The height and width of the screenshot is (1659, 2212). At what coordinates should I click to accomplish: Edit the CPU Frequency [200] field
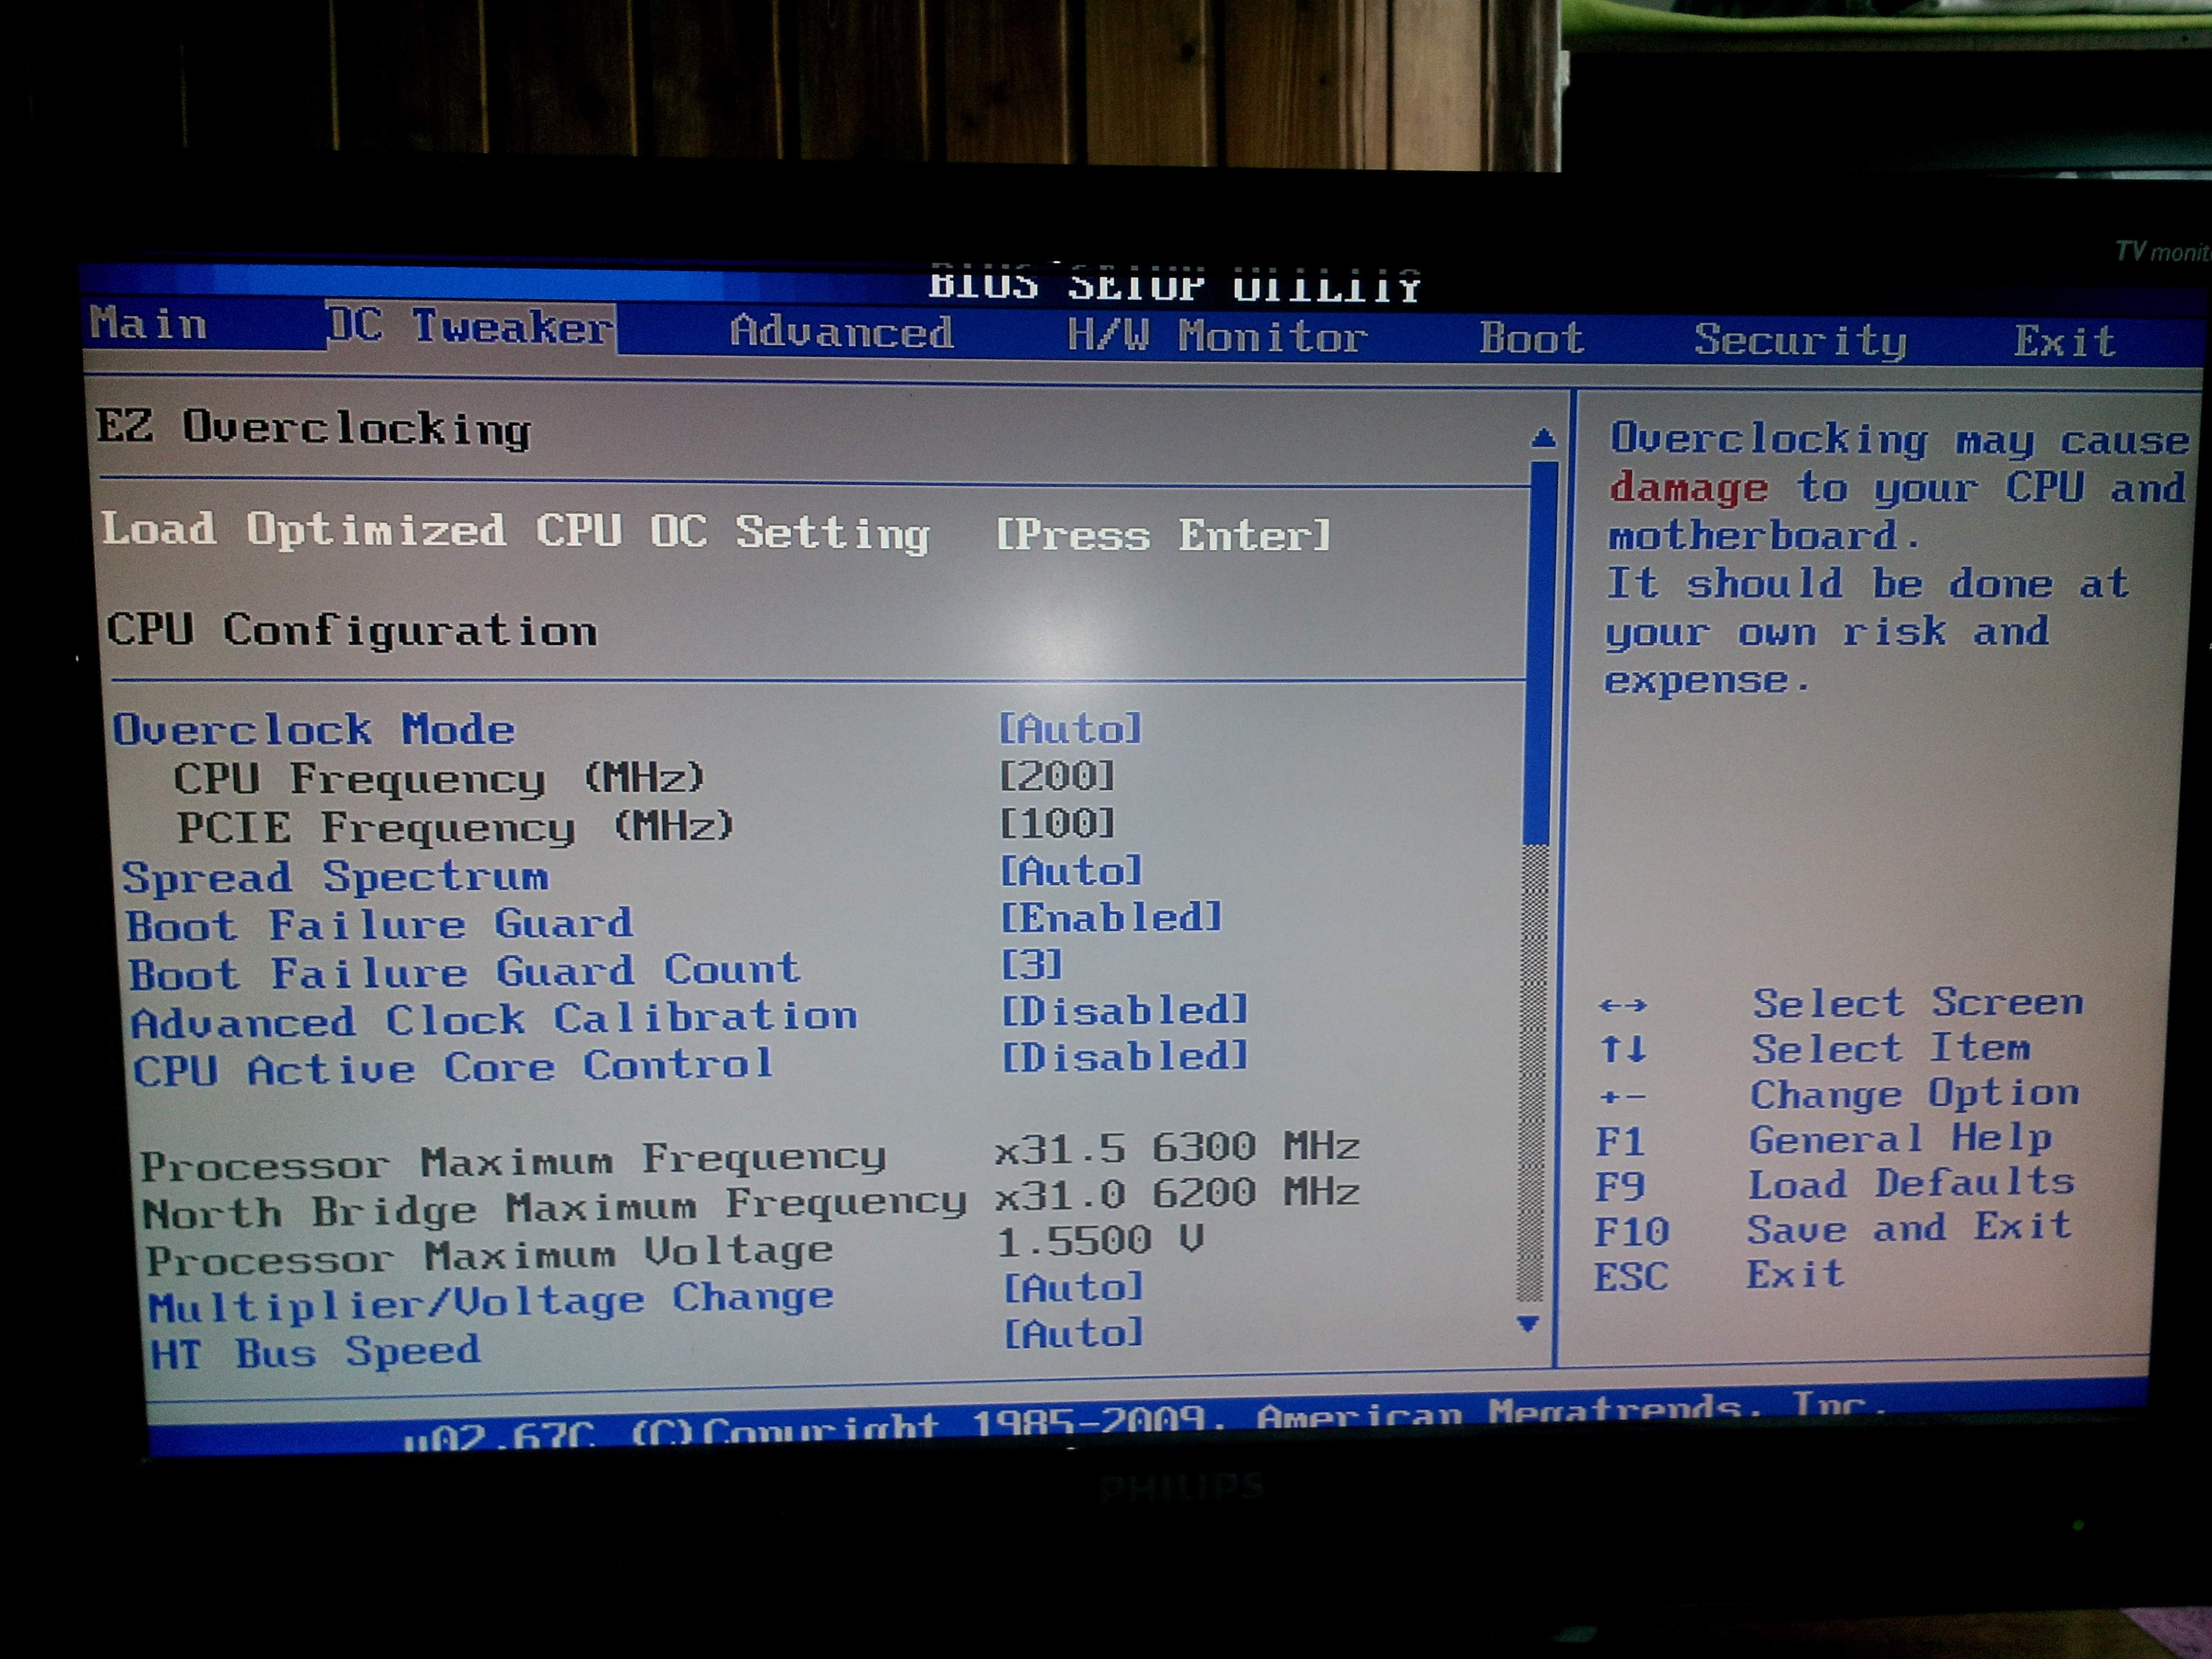pos(1057,776)
